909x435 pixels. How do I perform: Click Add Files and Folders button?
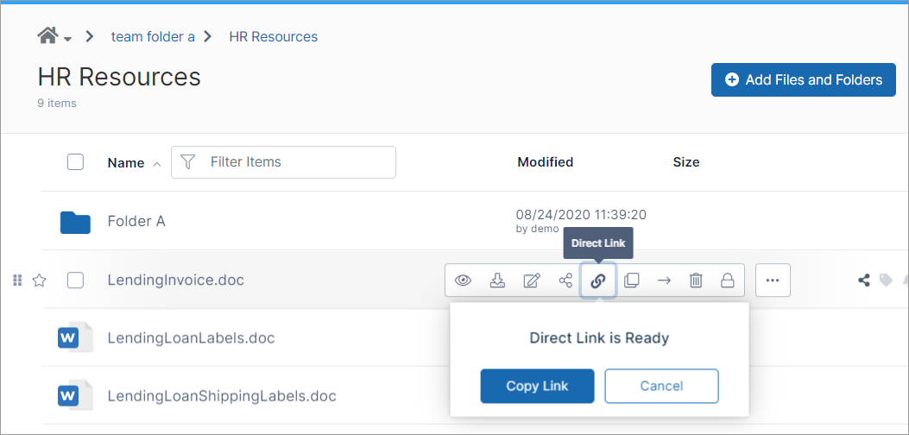(803, 79)
